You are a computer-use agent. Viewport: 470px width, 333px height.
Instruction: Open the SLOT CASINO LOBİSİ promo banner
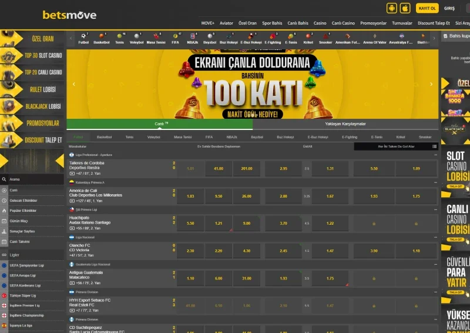(x=456, y=172)
